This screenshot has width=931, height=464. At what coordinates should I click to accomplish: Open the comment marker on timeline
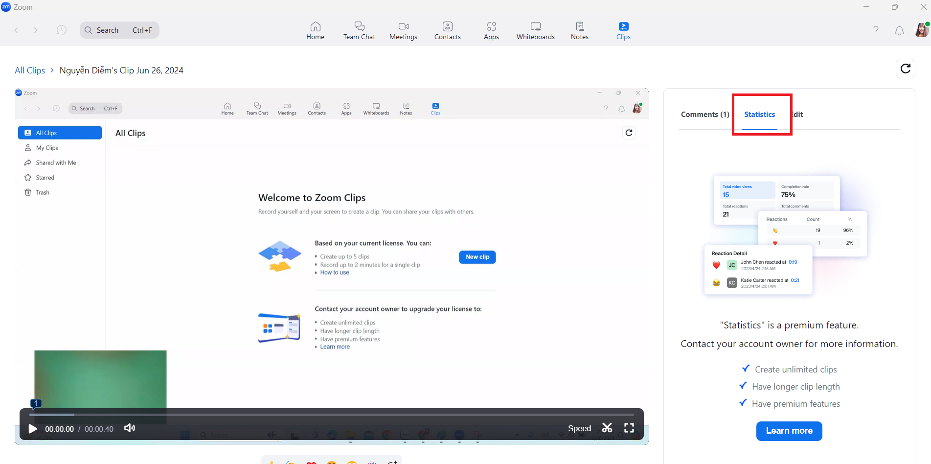(36, 403)
